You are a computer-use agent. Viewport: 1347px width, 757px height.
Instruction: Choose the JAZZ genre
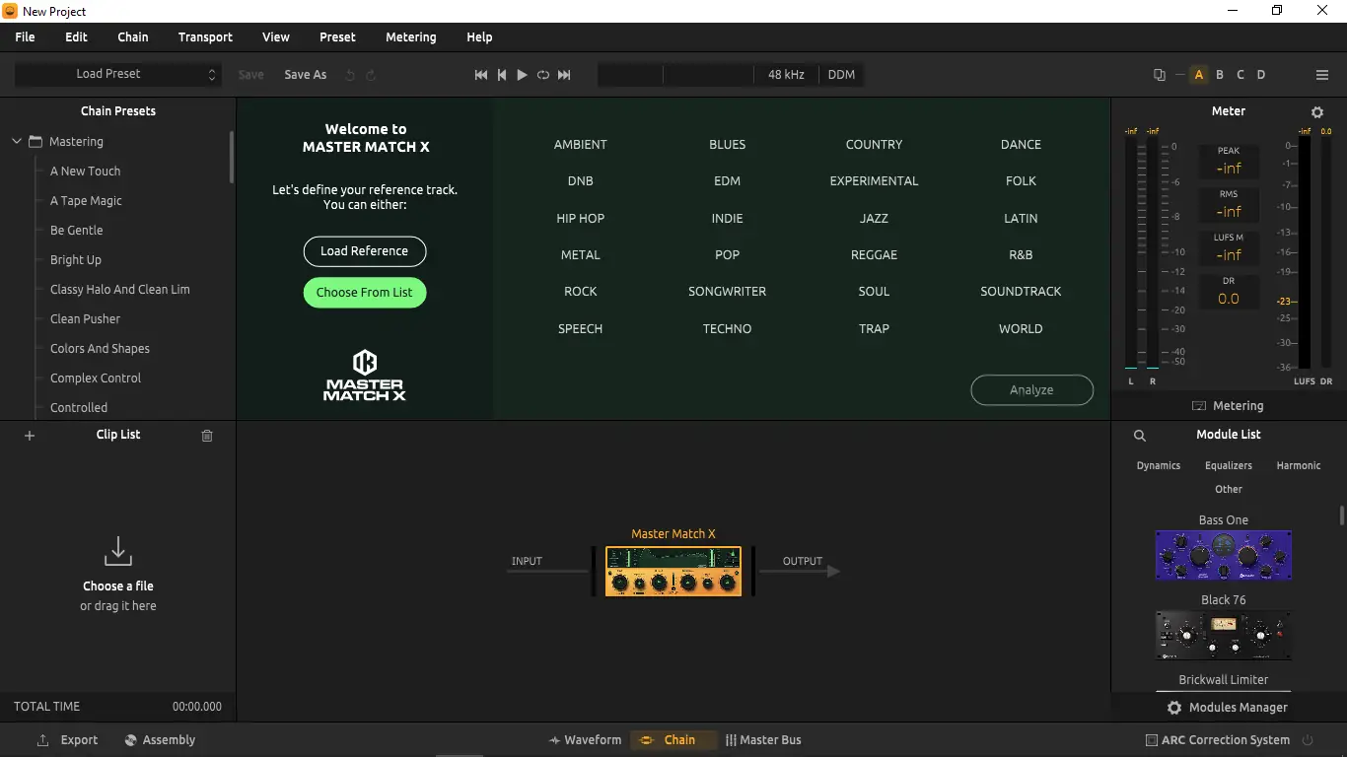coord(874,219)
